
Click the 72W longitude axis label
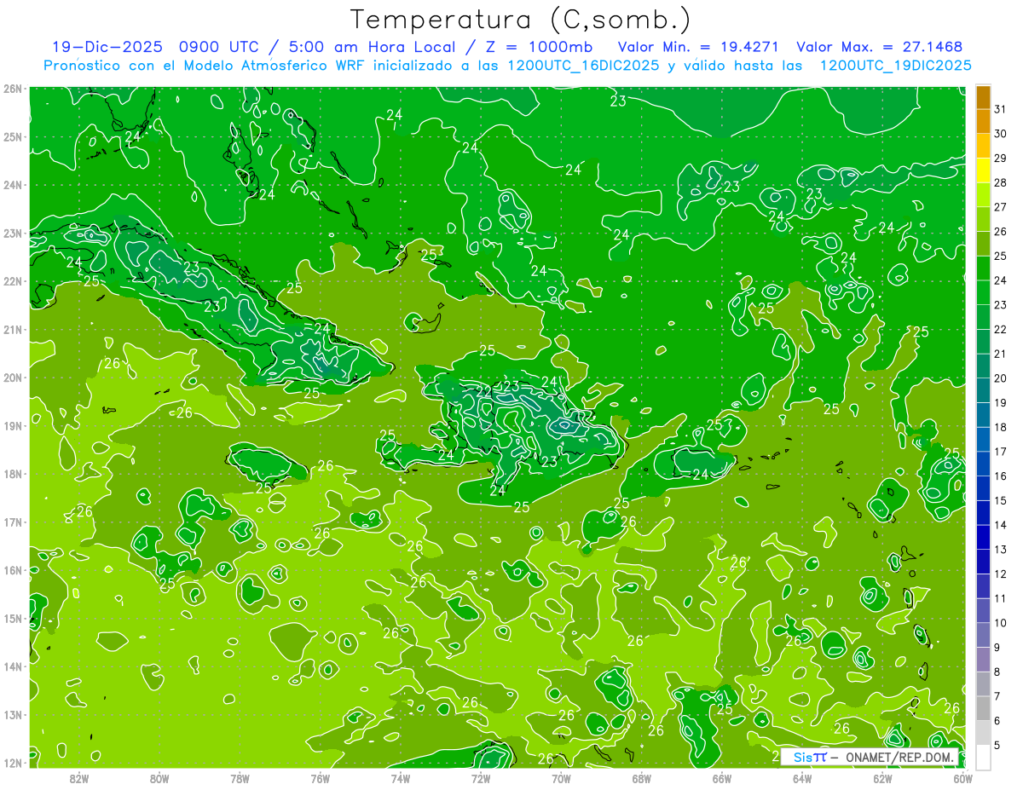[x=481, y=778]
